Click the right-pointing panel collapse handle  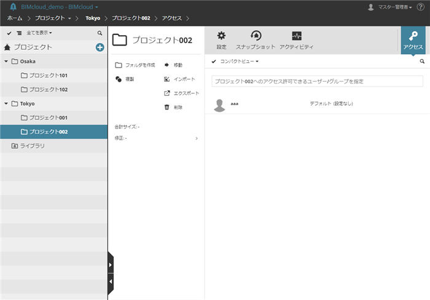(x=110, y=265)
